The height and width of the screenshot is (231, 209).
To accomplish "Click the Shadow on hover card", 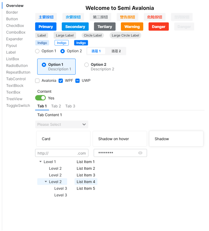I will coord(120,139).
